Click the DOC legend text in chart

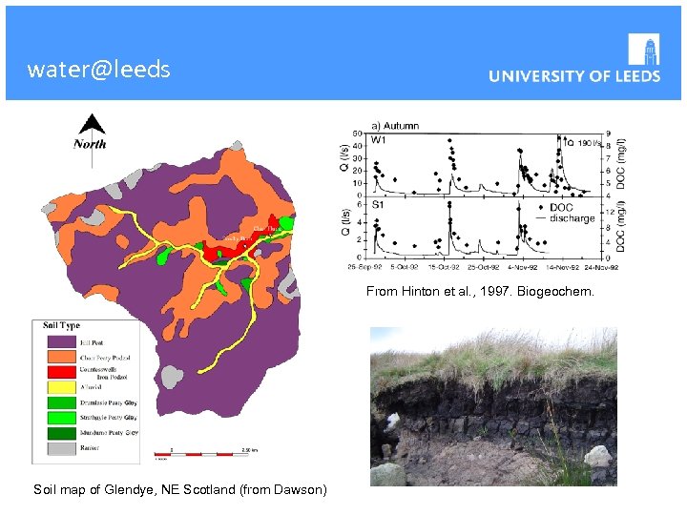click(561, 208)
